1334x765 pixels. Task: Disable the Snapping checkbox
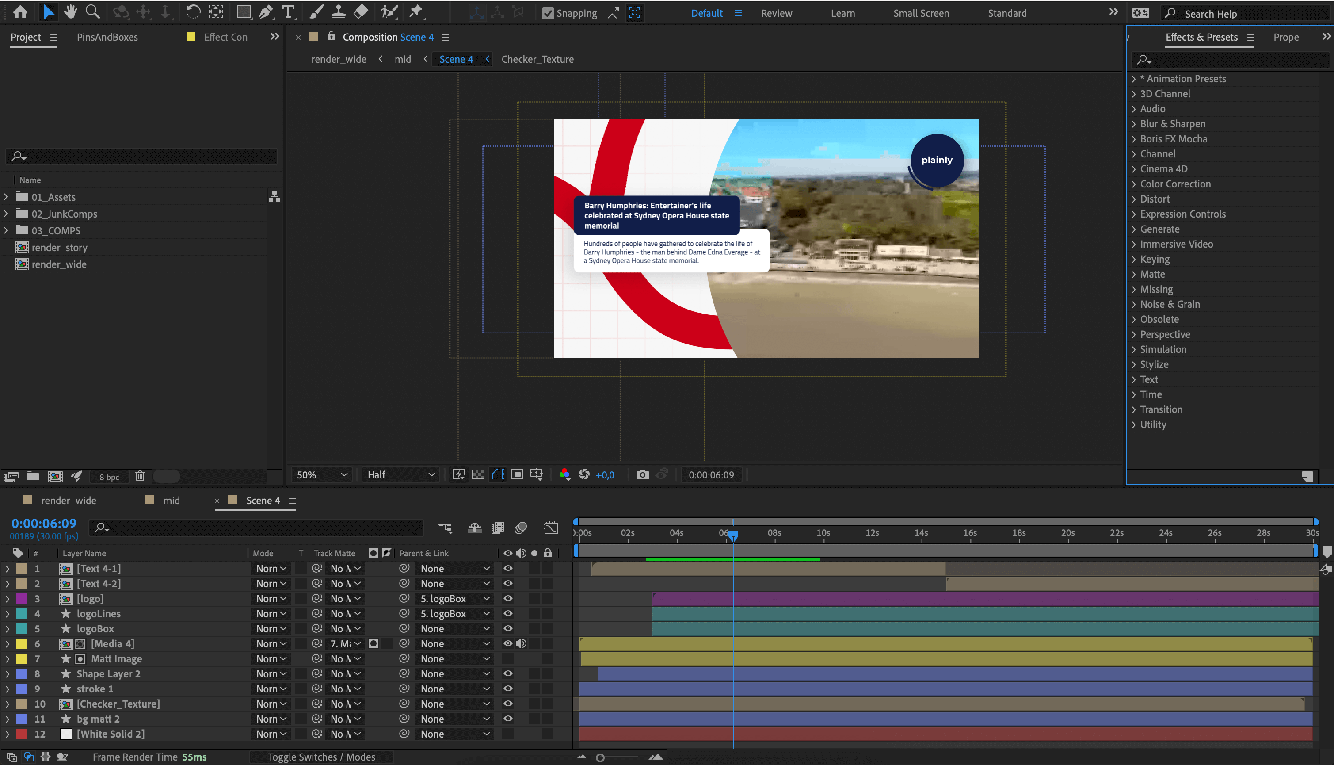549,13
